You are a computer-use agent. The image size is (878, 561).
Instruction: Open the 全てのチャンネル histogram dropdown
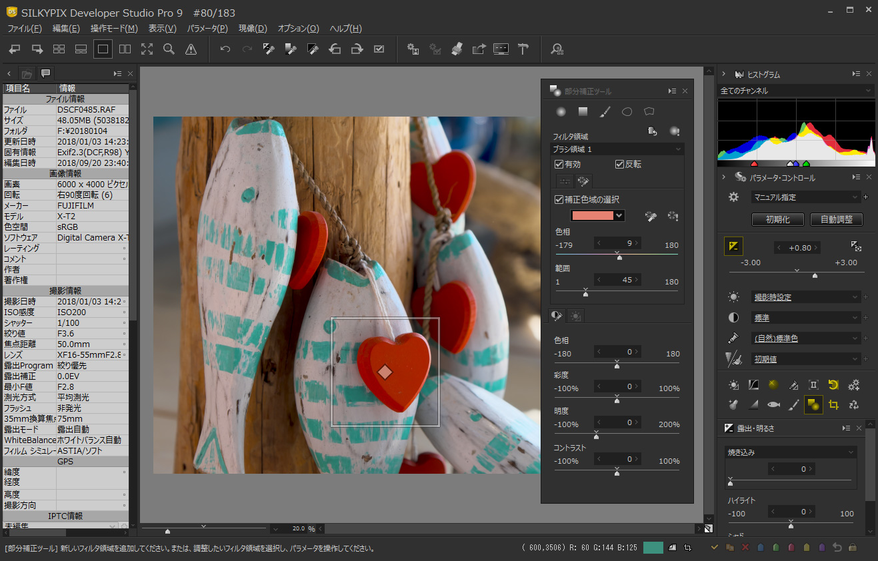[796, 91]
